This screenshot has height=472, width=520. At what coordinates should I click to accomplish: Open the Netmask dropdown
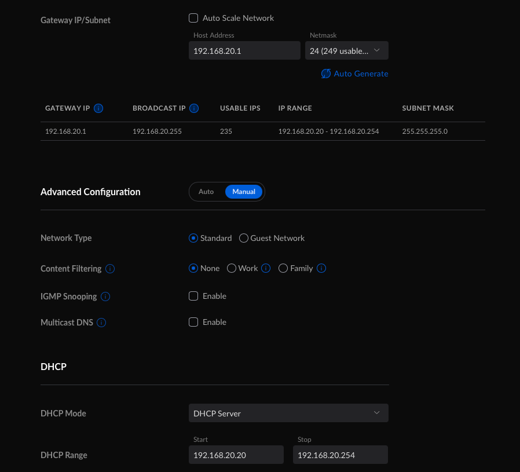click(346, 51)
